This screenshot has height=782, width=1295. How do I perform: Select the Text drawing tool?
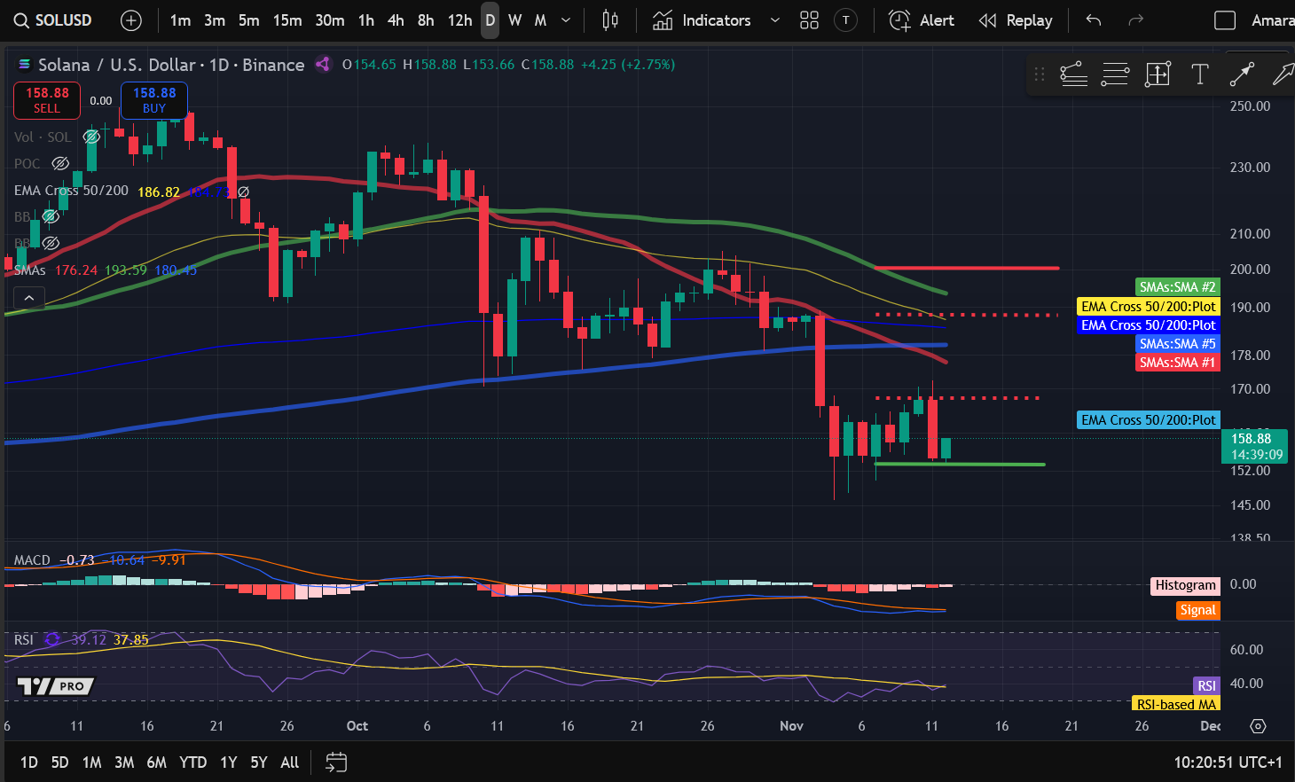(x=1200, y=74)
